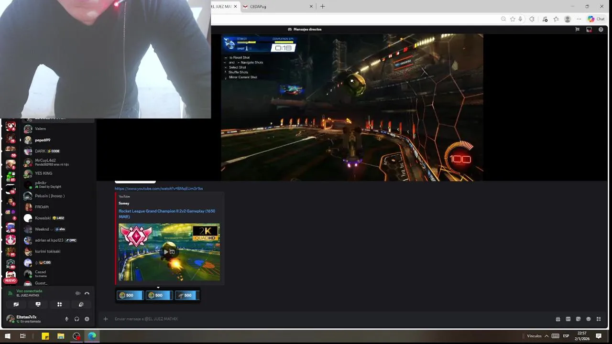Open the soundboard in voice panel
Viewport: 612px width, 344px height.
click(81, 304)
